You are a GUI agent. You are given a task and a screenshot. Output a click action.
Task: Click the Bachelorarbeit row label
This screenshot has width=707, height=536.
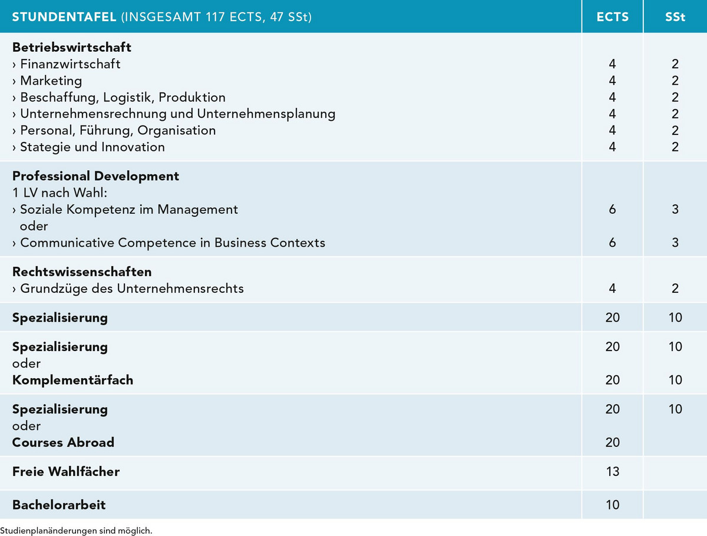(x=59, y=505)
